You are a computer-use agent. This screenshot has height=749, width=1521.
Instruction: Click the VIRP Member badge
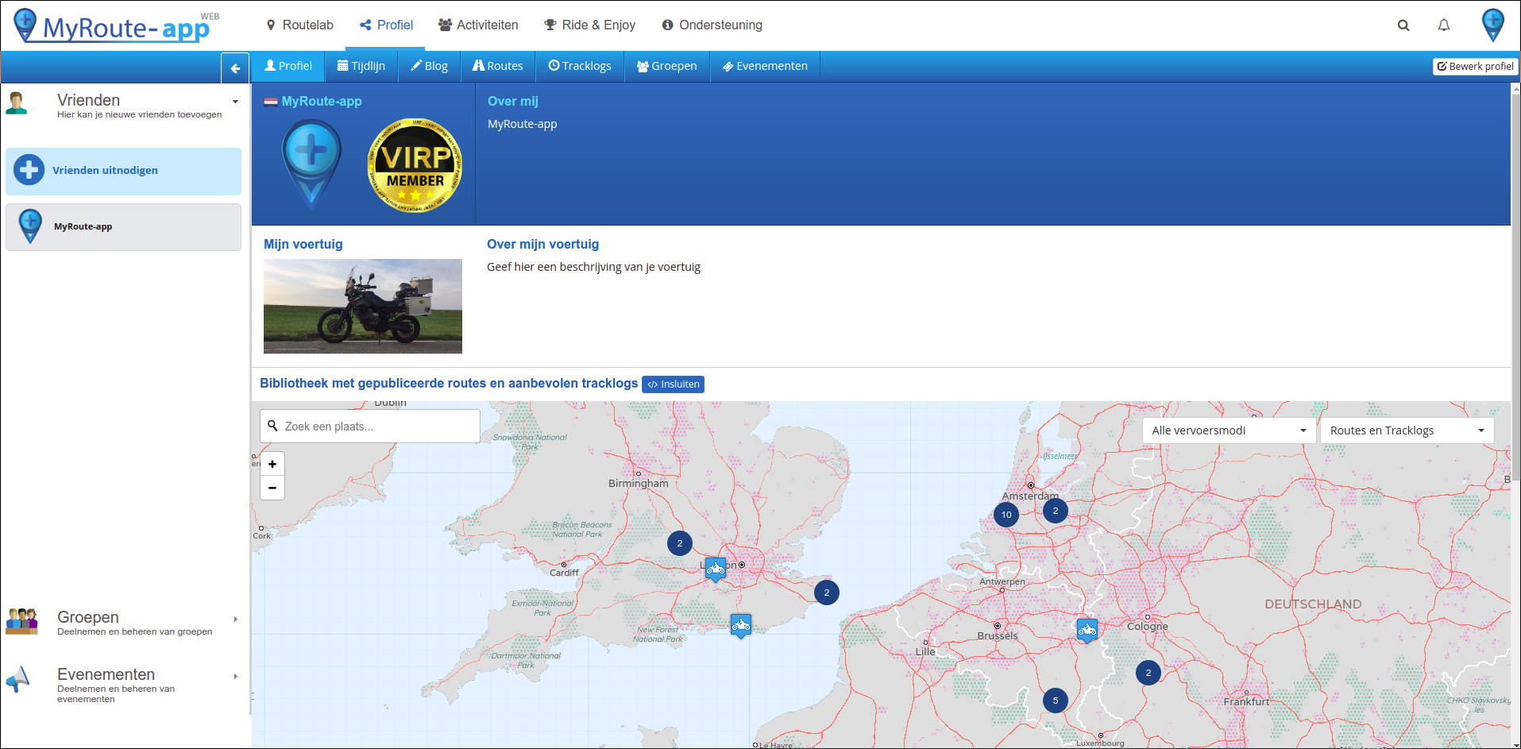415,165
